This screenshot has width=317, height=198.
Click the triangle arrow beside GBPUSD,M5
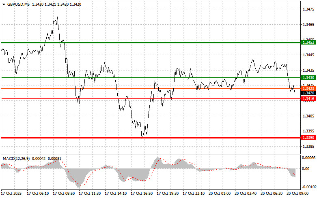[x=3, y=4]
